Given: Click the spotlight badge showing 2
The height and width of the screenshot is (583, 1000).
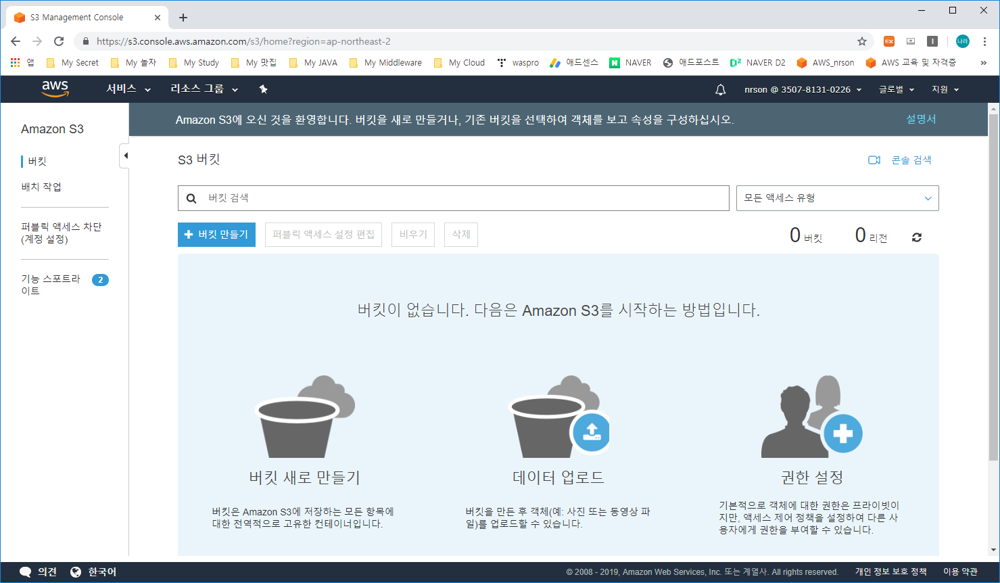Looking at the screenshot, I should pos(100,280).
